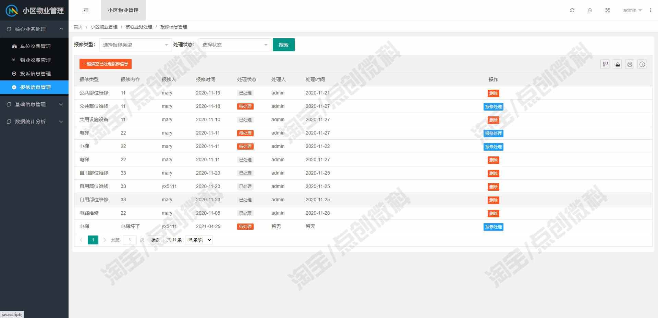The height and width of the screenshot is (318, 658).
Task: Click the page jump input field
Action: [130, 240]
